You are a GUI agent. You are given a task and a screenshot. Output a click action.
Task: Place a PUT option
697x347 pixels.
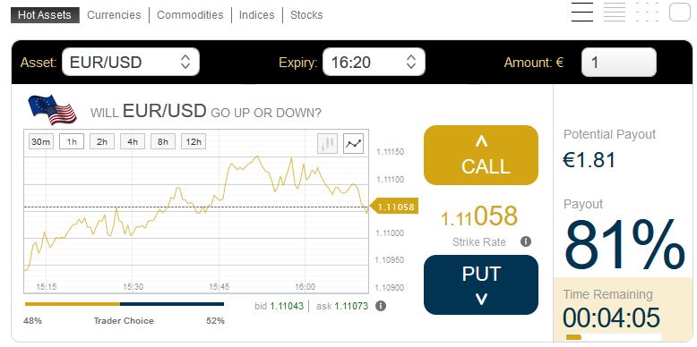[481, 284]
